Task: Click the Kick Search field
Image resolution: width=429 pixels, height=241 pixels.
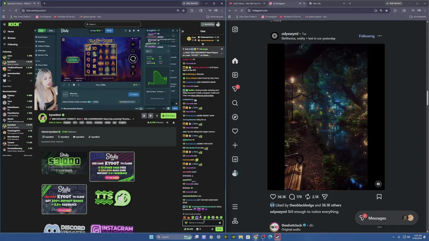Action: (x=113, y=24)
